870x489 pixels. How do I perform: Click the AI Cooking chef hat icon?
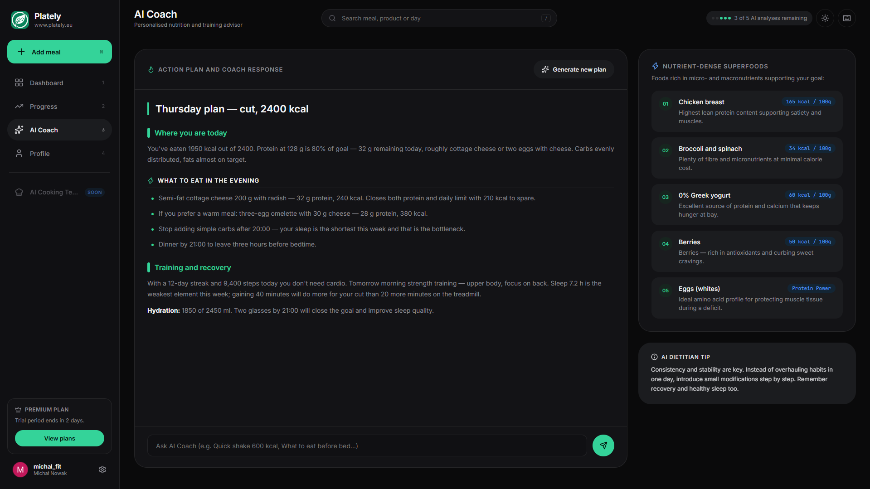19,192
